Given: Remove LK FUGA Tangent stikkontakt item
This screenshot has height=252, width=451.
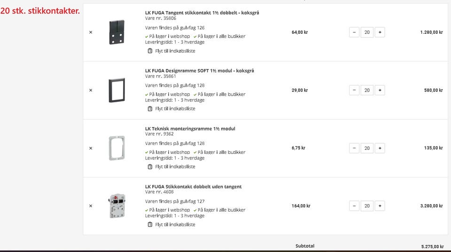Looking at the screenshot, I should 91,32.
